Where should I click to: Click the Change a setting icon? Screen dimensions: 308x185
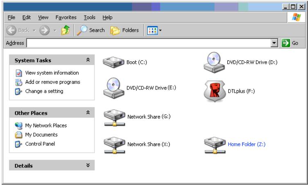[18, 91]
